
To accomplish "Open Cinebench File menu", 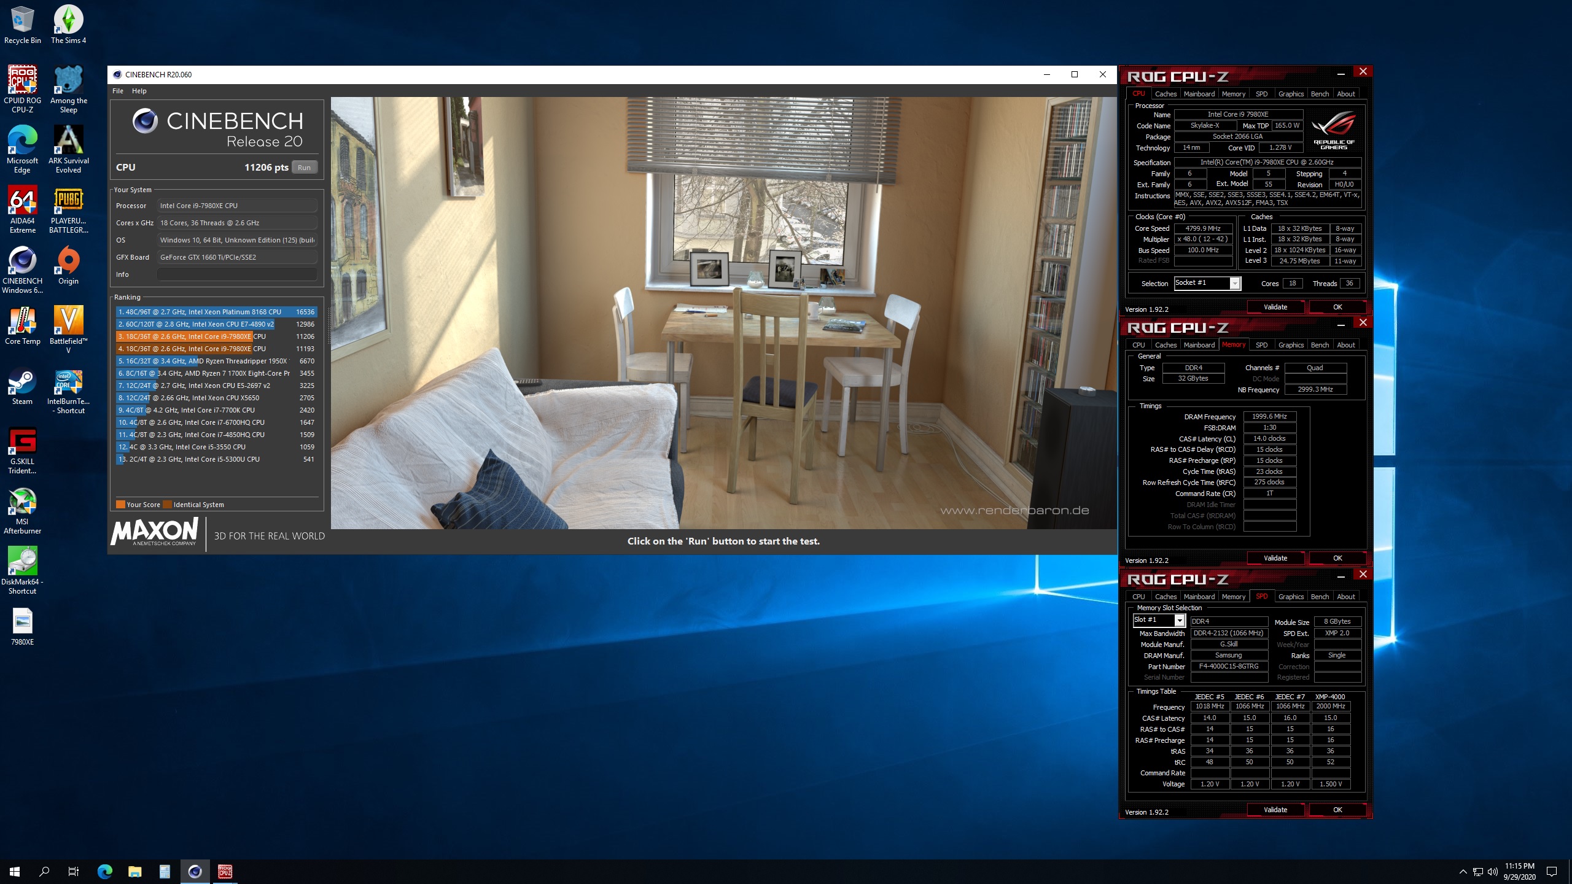I will pos(118,91).
